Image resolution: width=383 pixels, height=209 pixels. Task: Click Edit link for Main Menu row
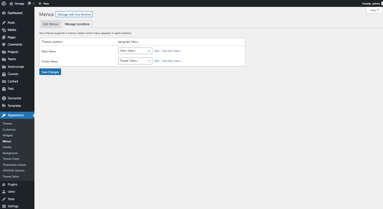coord(157,51)
